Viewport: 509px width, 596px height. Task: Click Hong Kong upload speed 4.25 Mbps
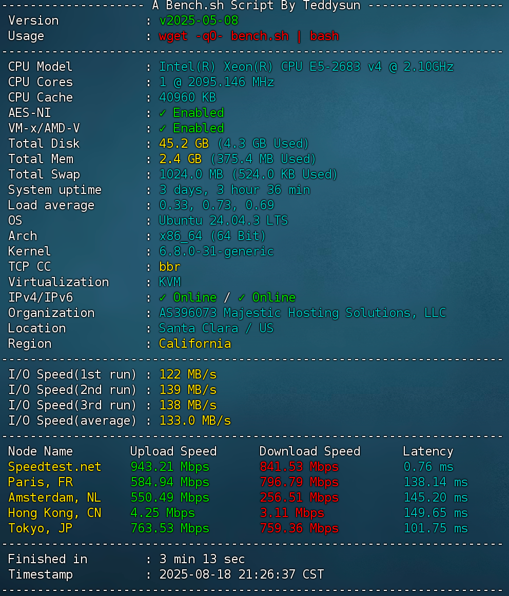point(163,513)
